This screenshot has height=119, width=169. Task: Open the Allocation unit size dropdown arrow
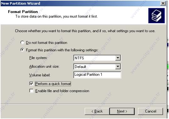tap(118, 66)
